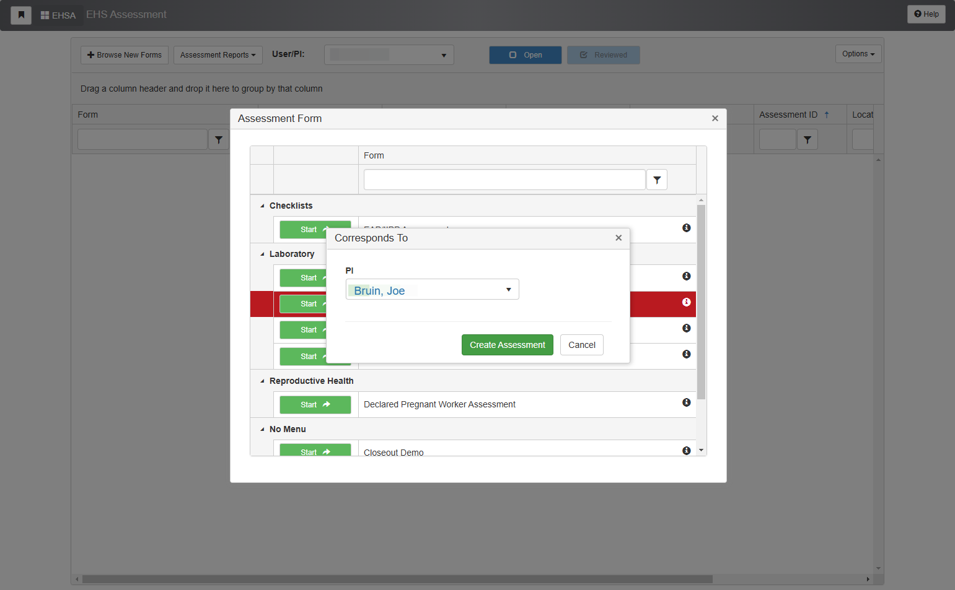Image resolution: width=955 pixels, height=590 pixels.
Task: Click the Assessment ID filter icon
Action: tap(808, 139)
